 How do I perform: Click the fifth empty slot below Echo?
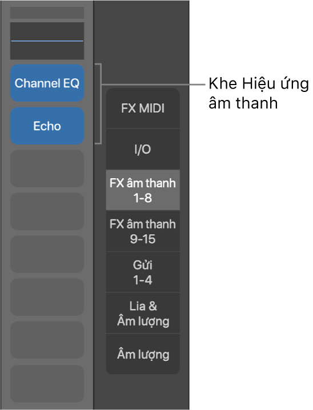coord(47,340)
